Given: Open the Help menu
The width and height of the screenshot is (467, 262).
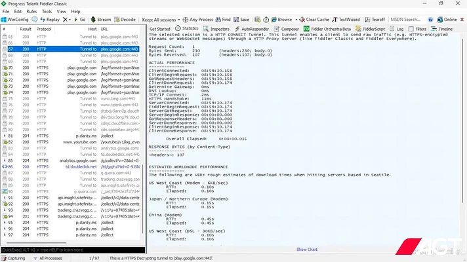Looking at the screenshot, I should (75, 11).
